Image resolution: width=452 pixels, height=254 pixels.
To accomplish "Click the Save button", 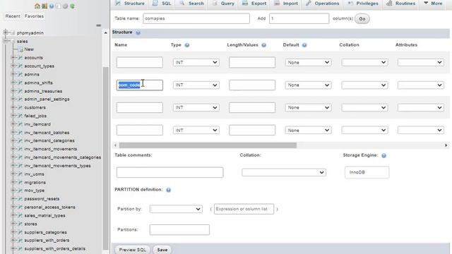I will tap(162, 250).
